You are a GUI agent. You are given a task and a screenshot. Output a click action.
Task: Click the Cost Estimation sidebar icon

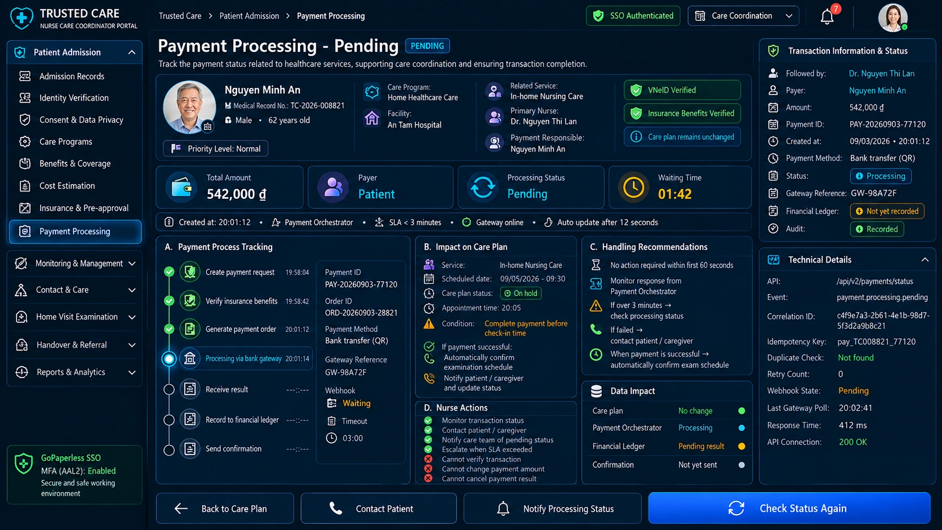(x=25, y=186)
